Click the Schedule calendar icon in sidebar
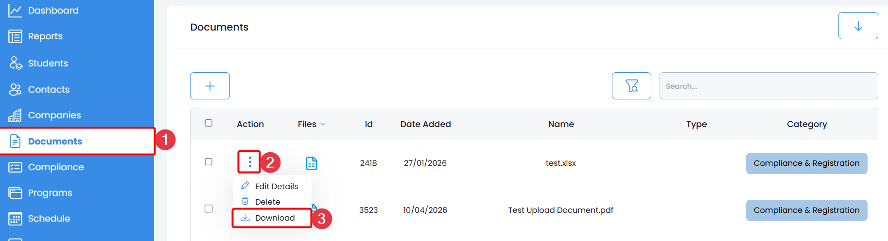This screenshot has width=888, height=241. [15, 219]
